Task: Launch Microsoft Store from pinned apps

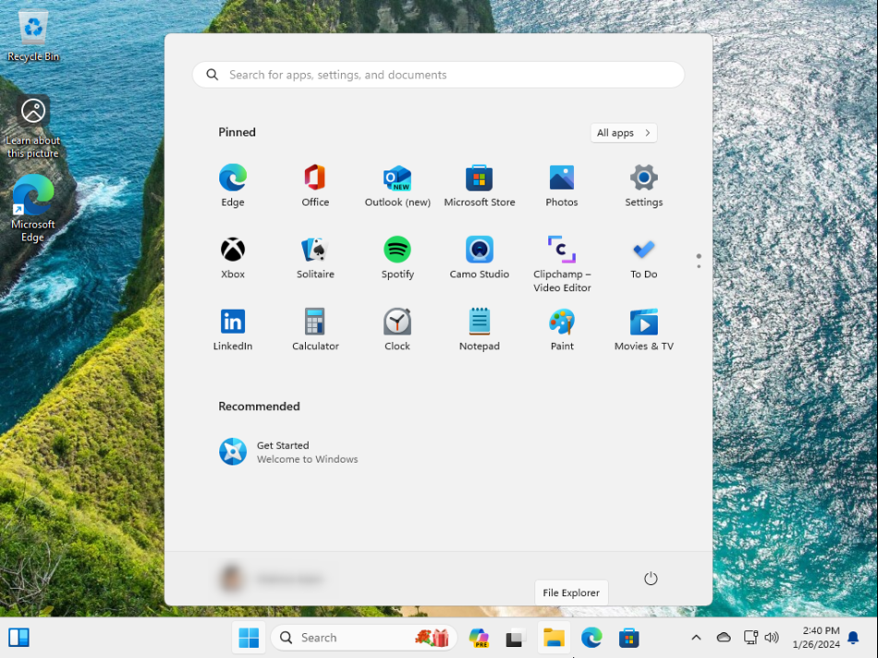Action: click(x=479, y=184)
